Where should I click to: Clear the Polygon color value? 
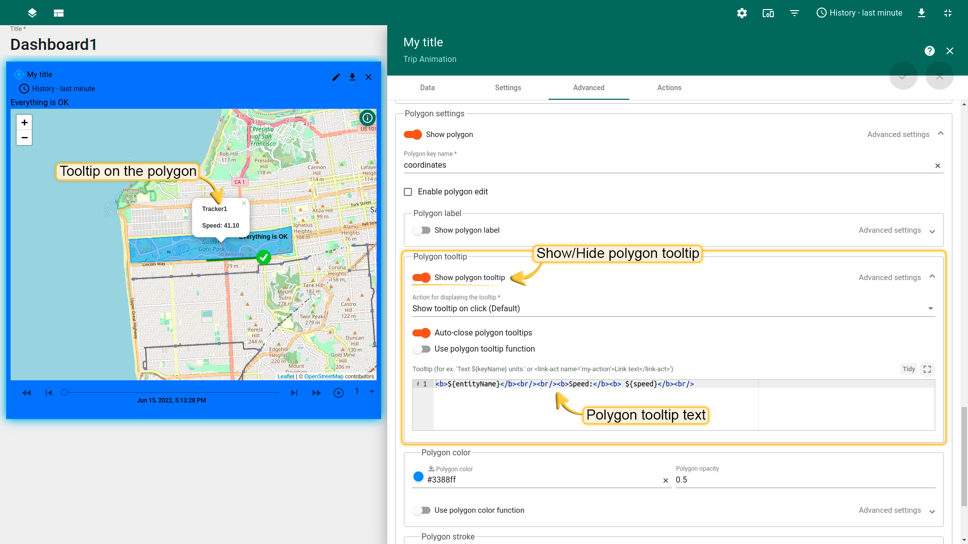pos(665,481)
